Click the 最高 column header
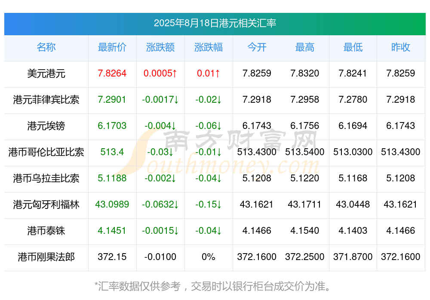 [305, 47]
